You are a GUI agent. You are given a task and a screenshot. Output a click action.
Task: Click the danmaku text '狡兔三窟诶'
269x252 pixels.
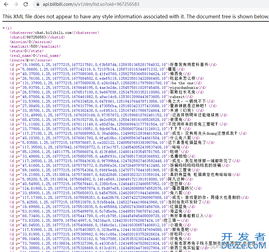click(x=181, y=170)
